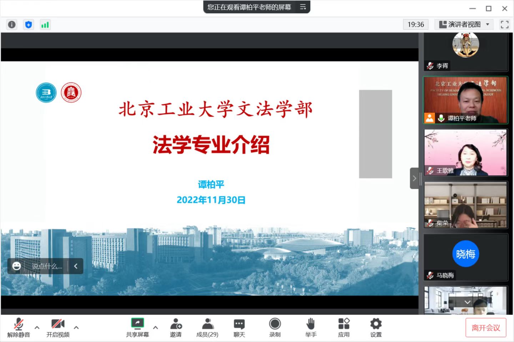Turn on camera with 开启视频
Viewport: 514px width, 342px height.
click(58, 328)
